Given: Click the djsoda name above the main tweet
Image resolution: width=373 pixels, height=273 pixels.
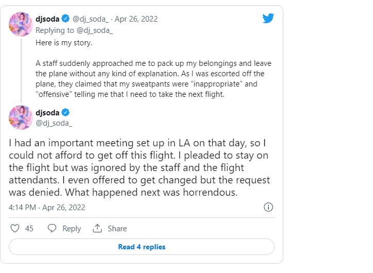Looking at the screenshot, I should point(47,112).
